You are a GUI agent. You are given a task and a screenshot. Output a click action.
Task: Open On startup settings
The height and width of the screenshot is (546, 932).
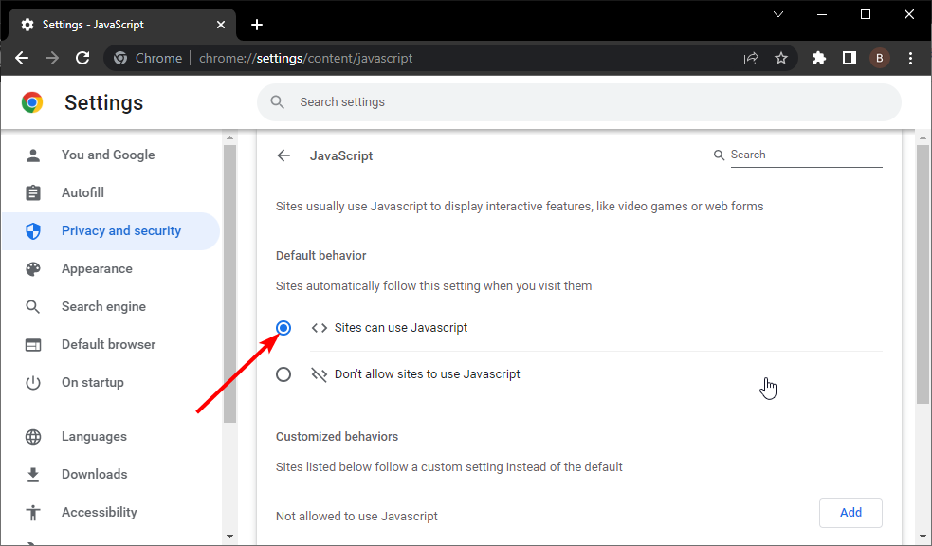click(111, 383)
